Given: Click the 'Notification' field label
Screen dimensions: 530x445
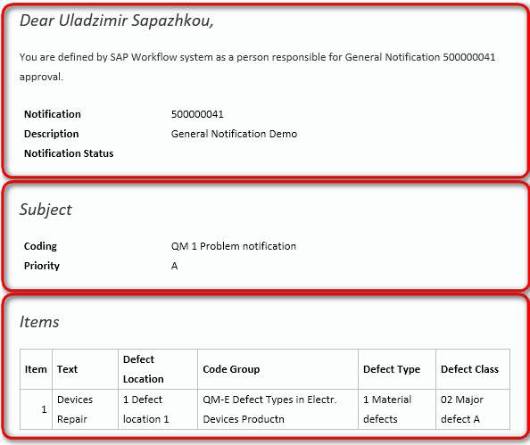Looking at the screenshot, I should tap(53, 114).
